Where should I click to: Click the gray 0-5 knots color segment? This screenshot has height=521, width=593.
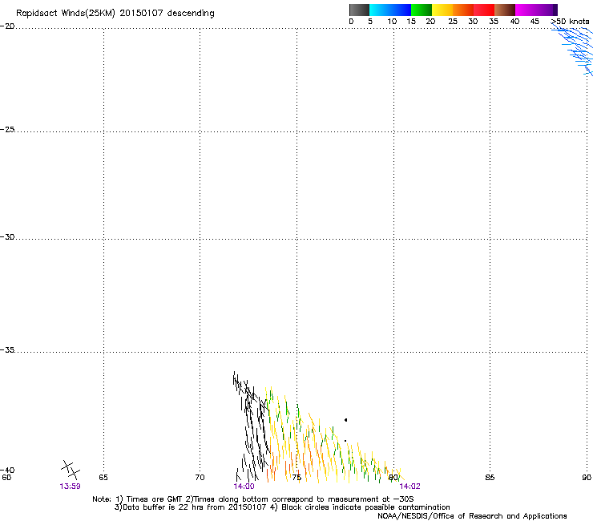point(359,10)
